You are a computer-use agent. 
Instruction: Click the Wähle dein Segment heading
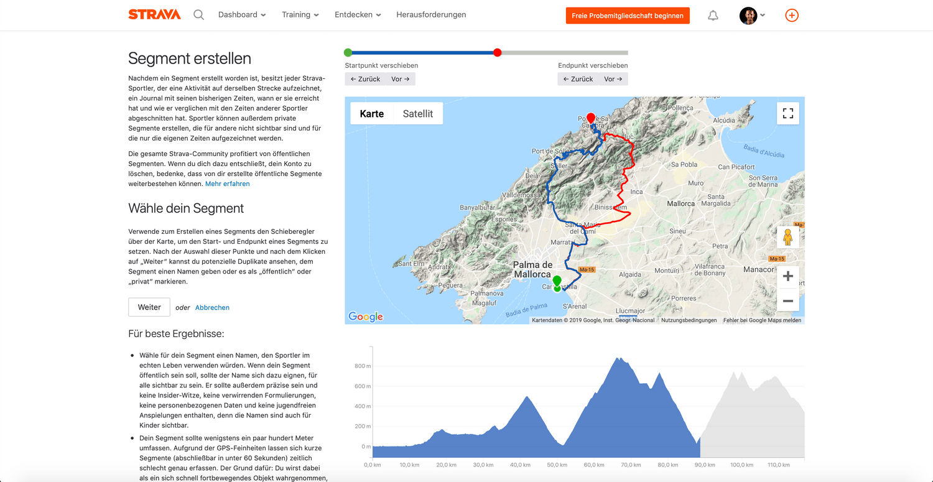(x=186, y=208)
